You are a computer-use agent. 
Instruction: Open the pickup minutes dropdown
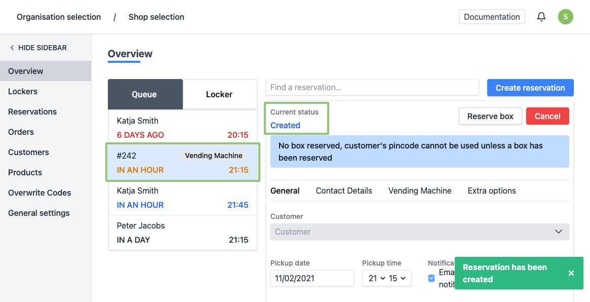pos(397,278)
